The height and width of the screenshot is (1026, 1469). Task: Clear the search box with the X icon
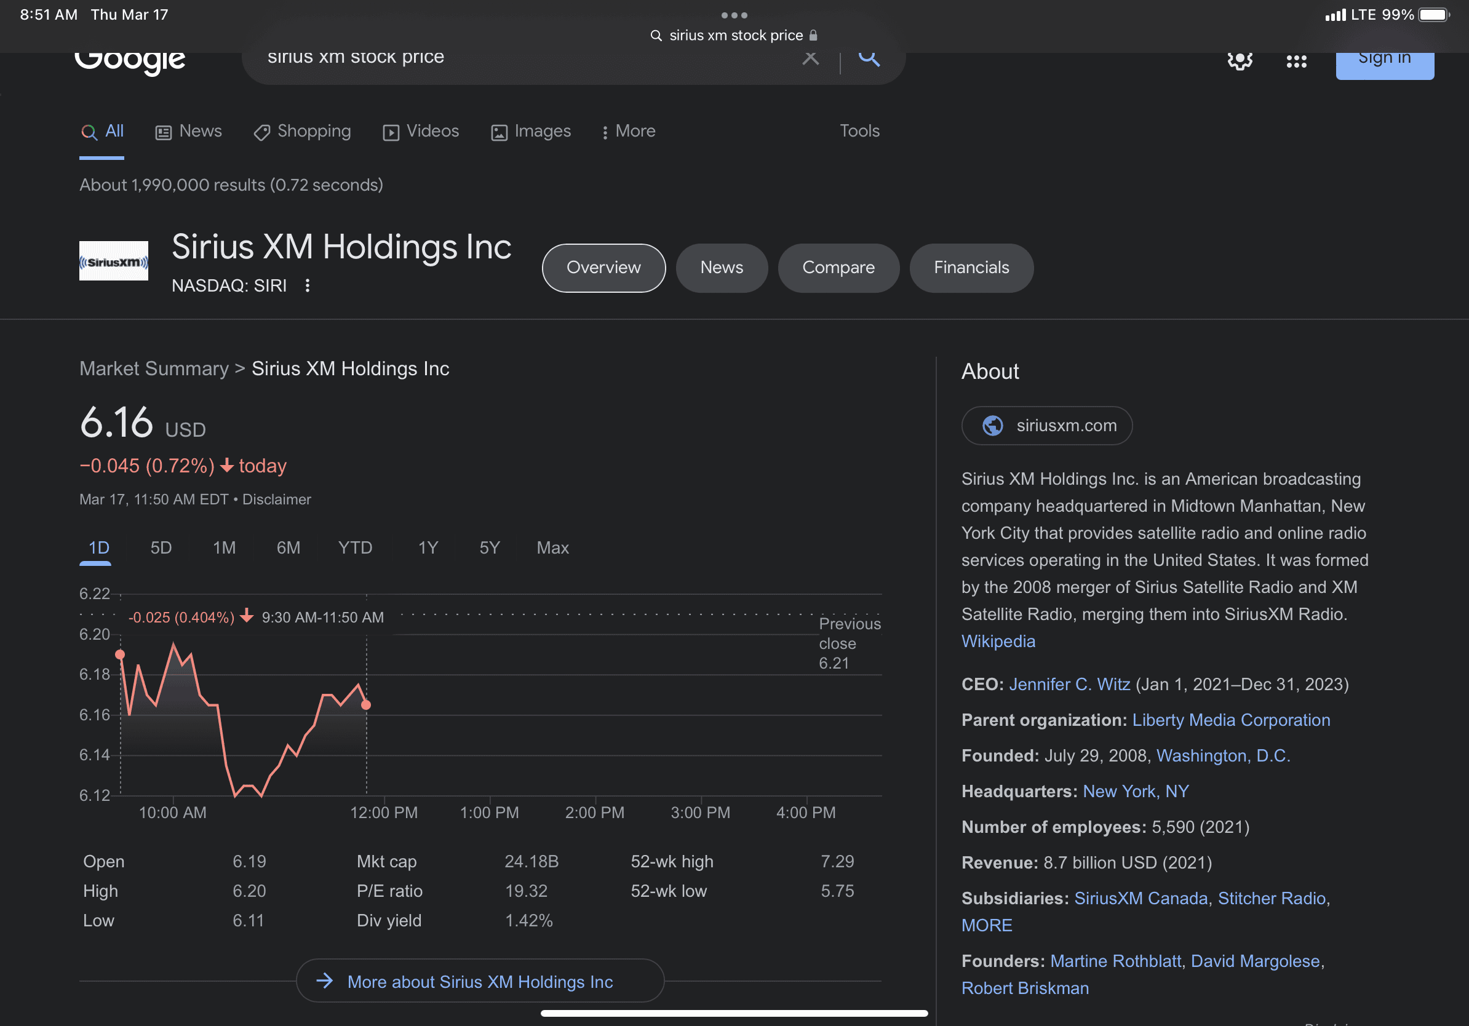(811, 58)
